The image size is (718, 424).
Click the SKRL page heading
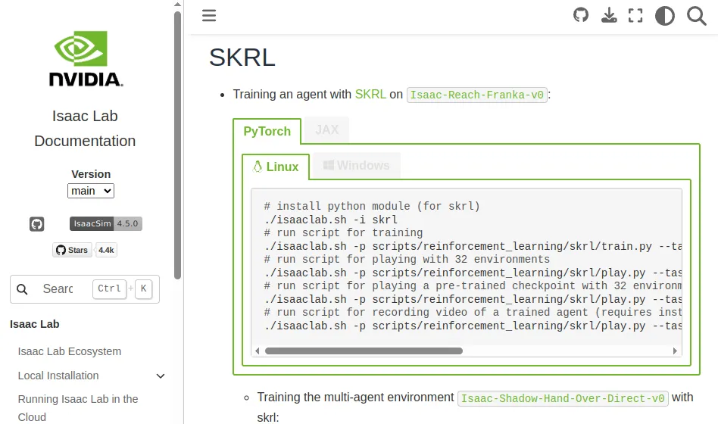click(242, 58)
